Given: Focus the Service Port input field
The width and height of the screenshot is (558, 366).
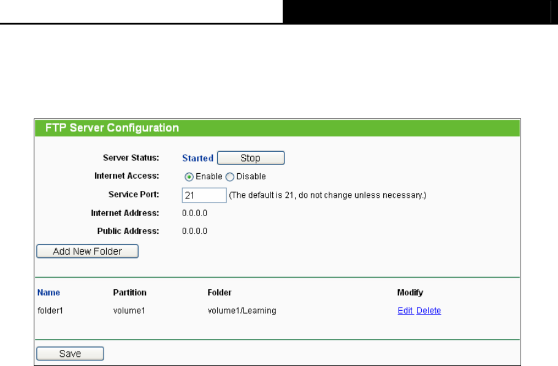Looking at the screenshot, I should [x=204, y=195].
